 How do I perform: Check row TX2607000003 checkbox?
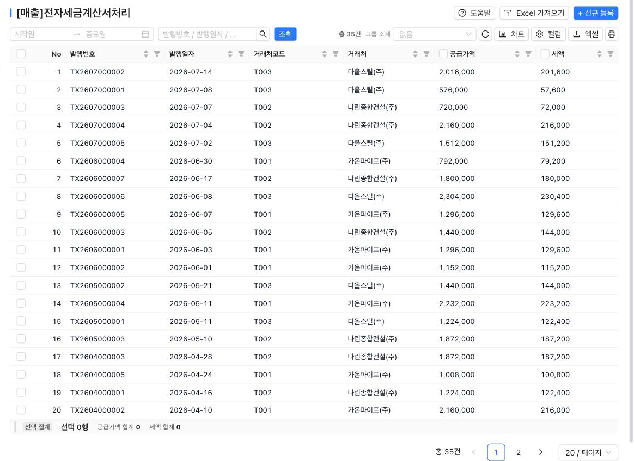click(x=21, y=108)
